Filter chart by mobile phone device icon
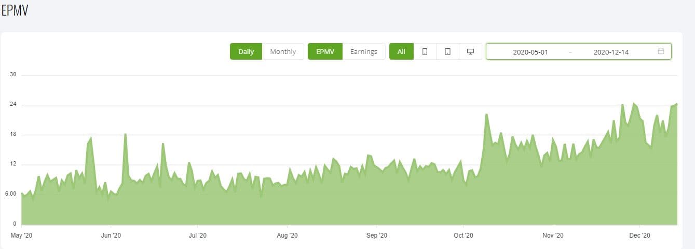695x249 pixels. (425, 51)
